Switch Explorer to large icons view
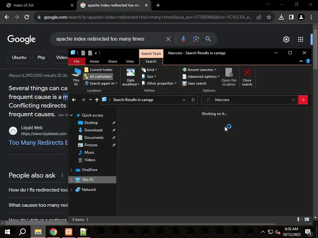318x238 pixels. tap(307, 219)
